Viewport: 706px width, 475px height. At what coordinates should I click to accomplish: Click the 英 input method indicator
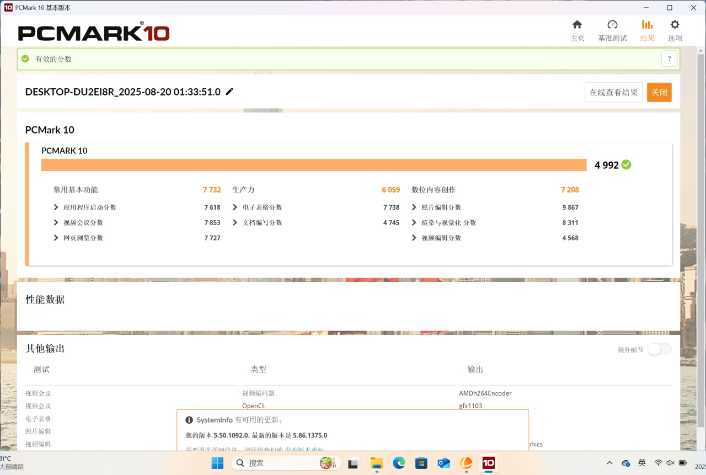[x=642, y=463]
